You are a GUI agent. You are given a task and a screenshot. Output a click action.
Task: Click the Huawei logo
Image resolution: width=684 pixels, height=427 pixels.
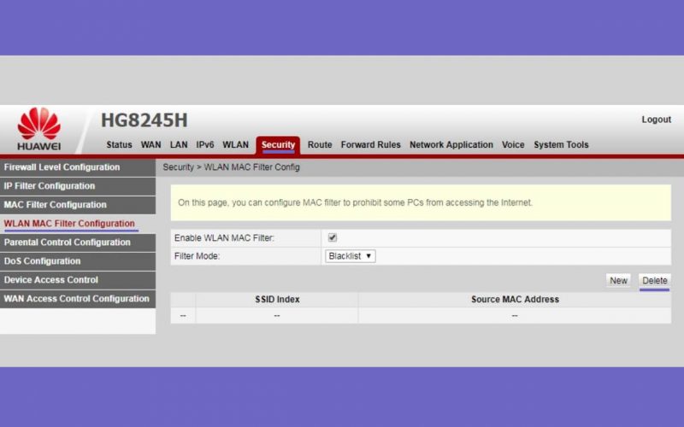pos(39,129)
